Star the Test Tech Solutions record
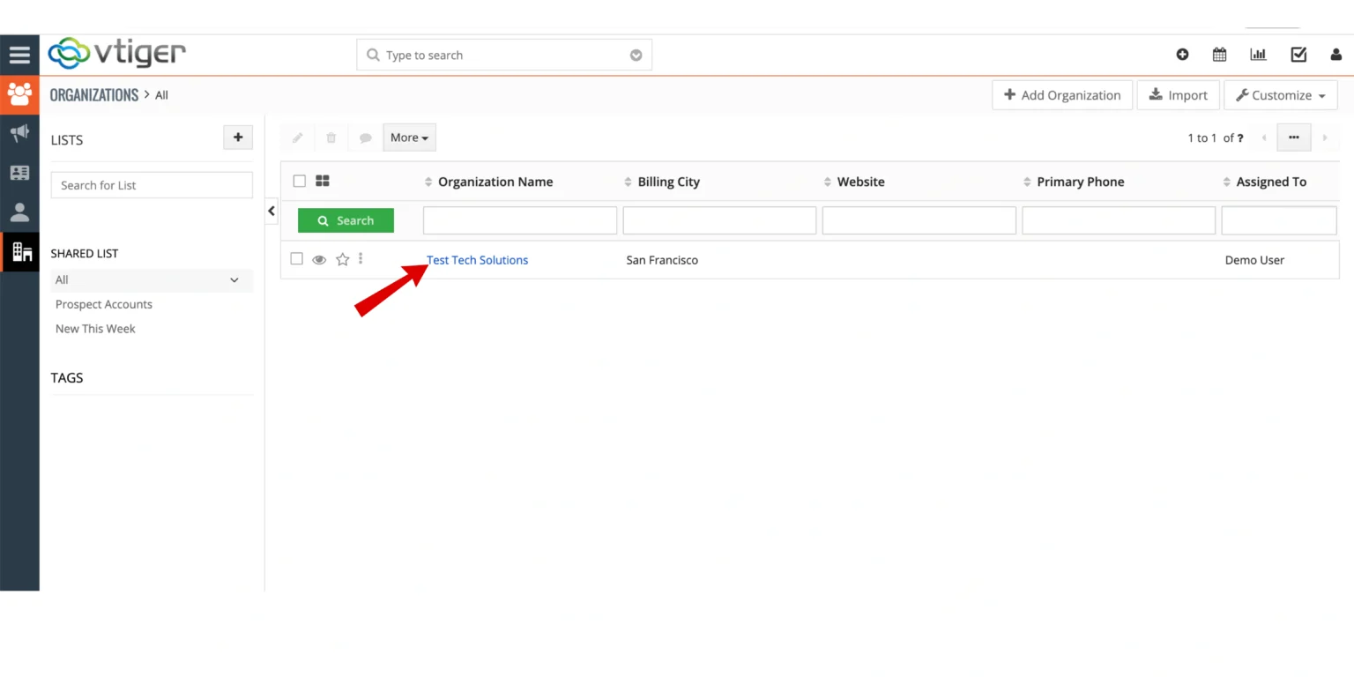This screenshot has width=1354, height=677. point(342,259)
